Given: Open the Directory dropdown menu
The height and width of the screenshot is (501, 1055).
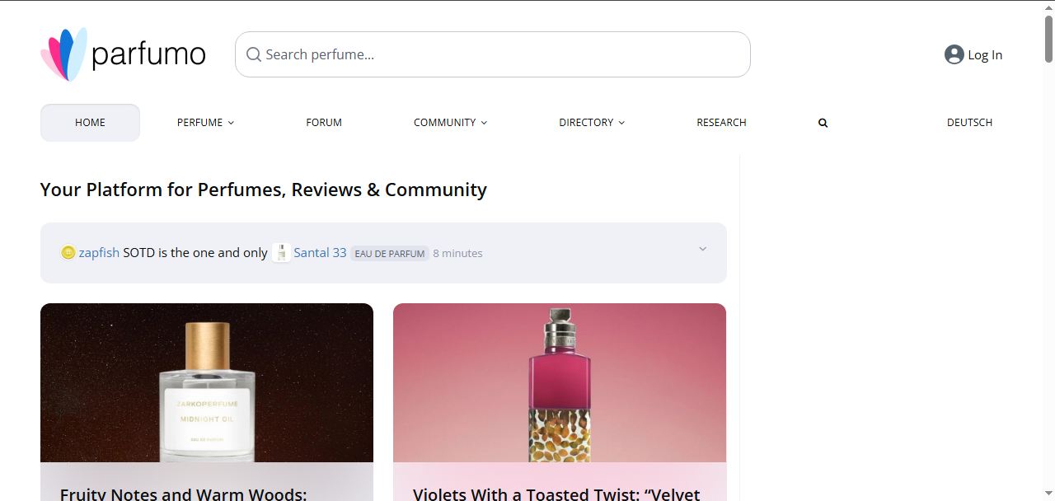Looking at the screenshot, I should (592, 123).
